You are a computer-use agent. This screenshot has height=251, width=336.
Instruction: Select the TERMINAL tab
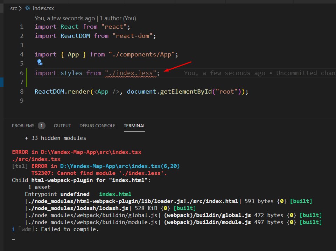(134, 125)
